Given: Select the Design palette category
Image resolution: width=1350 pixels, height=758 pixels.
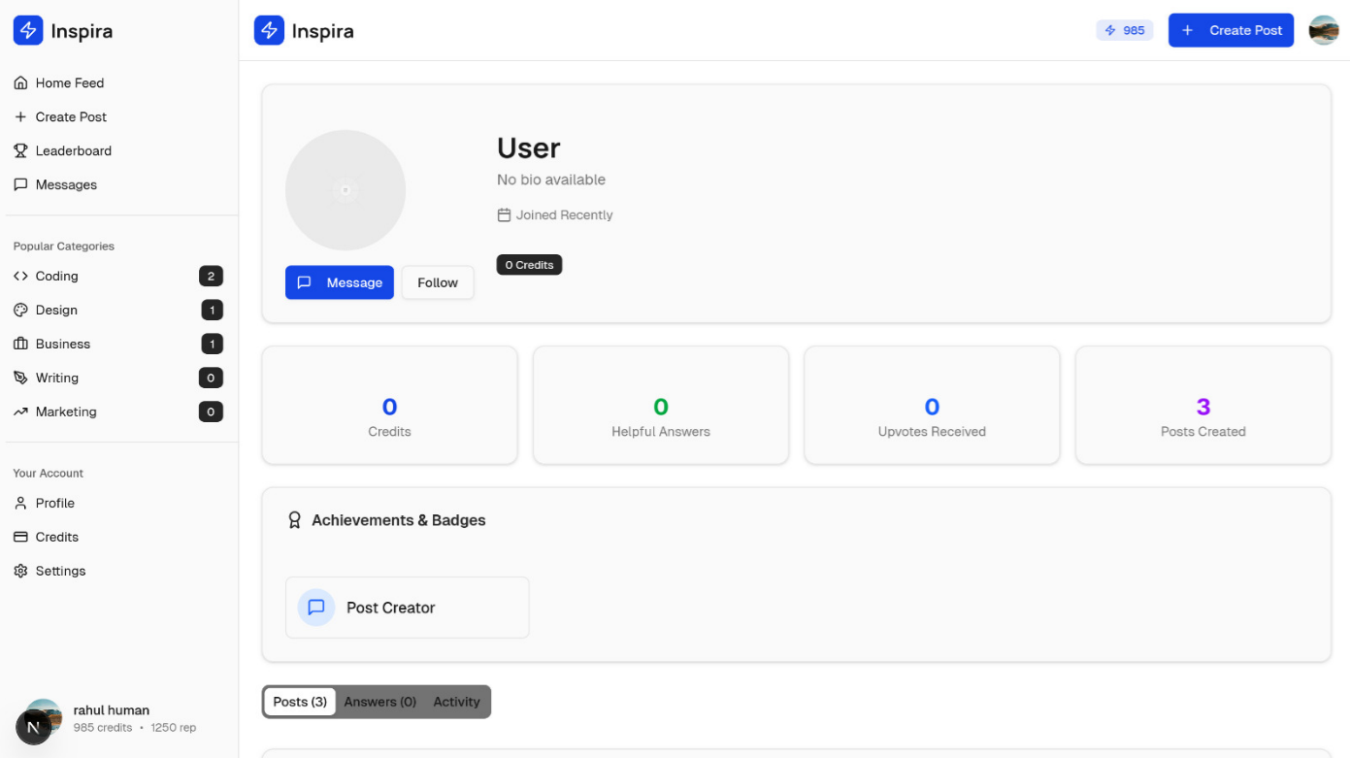Looking at the screenshot, I should 55,311.
